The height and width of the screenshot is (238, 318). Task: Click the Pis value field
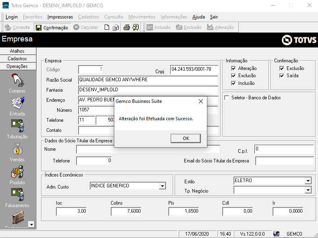(184, 211)
